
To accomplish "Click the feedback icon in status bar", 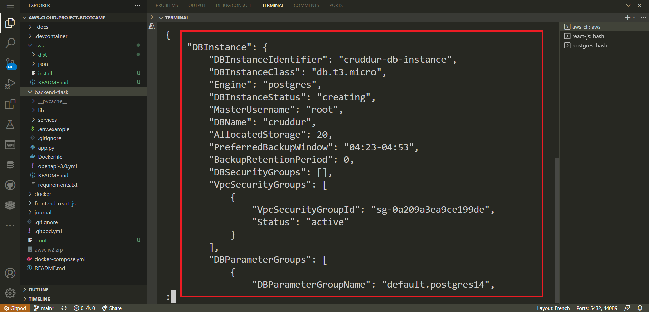I will pyautogui.click(x=627, y=308).
